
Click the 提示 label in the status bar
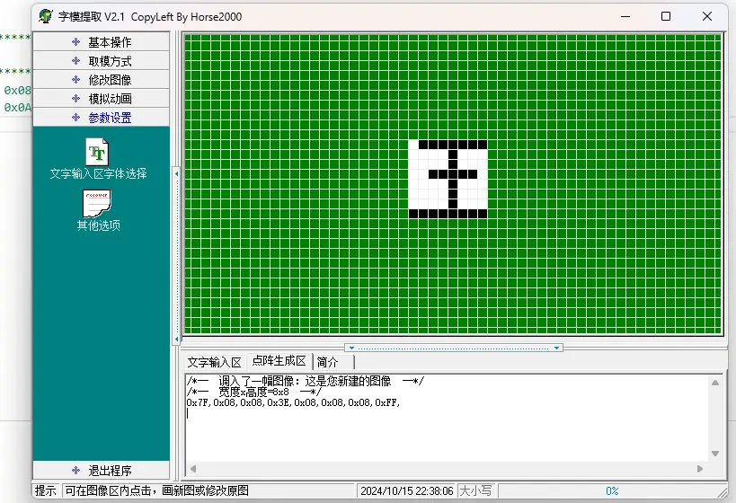click(x=46, y=490)
